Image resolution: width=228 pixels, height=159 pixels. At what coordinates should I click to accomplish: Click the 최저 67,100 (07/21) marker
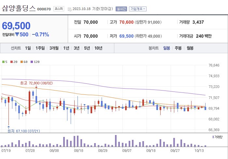[x=24, y=131]
